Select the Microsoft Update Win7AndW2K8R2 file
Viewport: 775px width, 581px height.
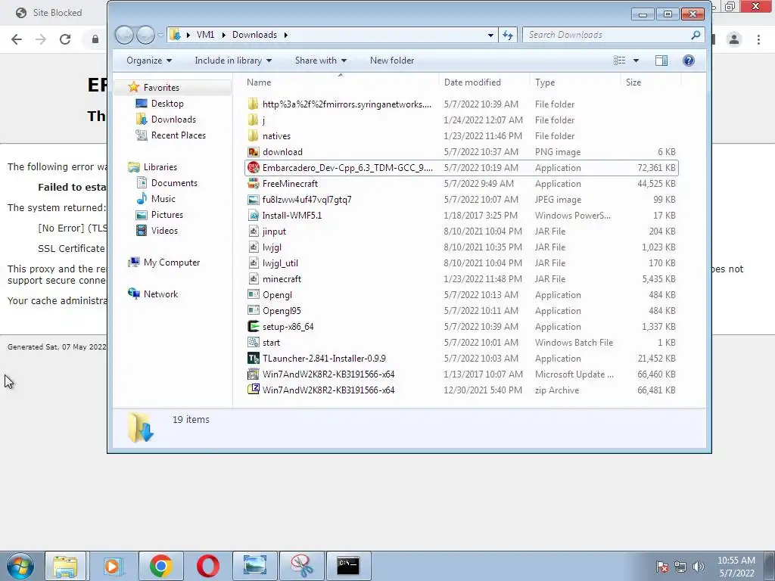(328, 374)
